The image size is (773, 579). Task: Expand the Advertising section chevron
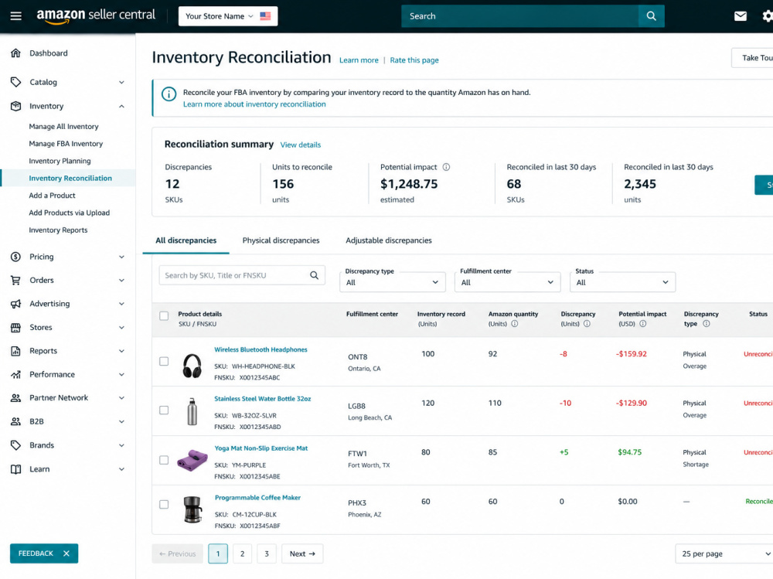click(121, 304)
